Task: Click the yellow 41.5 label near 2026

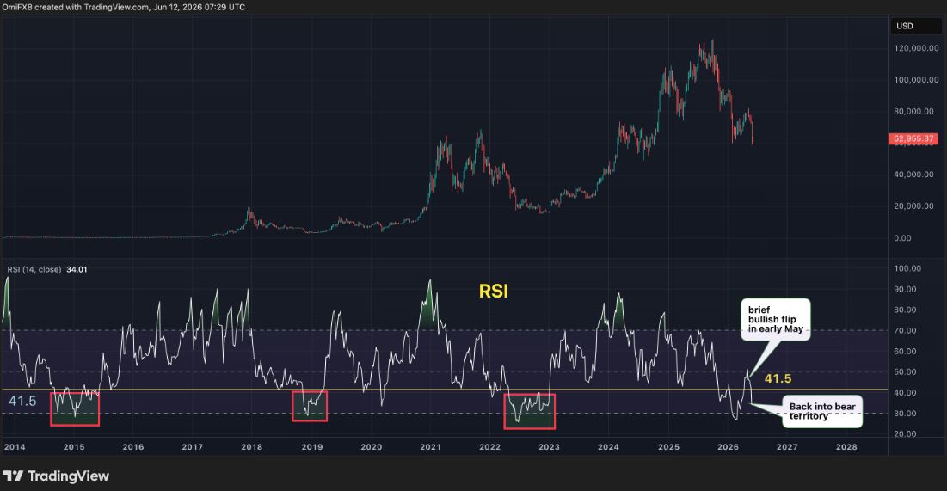Action: click(778, 378)
